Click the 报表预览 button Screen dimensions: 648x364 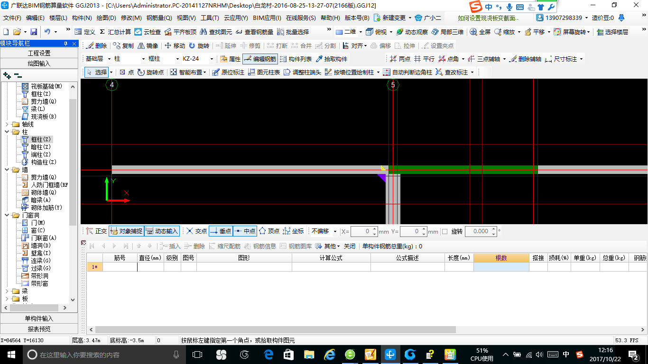point(39,329)
